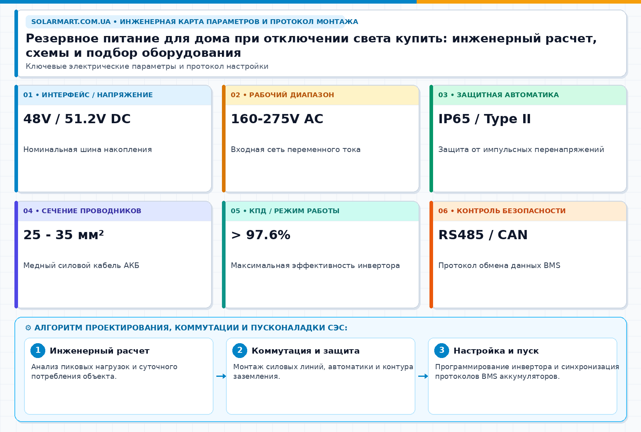This screenshot has height=432, width=641.
Task: Click the text 'Протокол обмена данных BMS'
Action: tap(499, 266)
